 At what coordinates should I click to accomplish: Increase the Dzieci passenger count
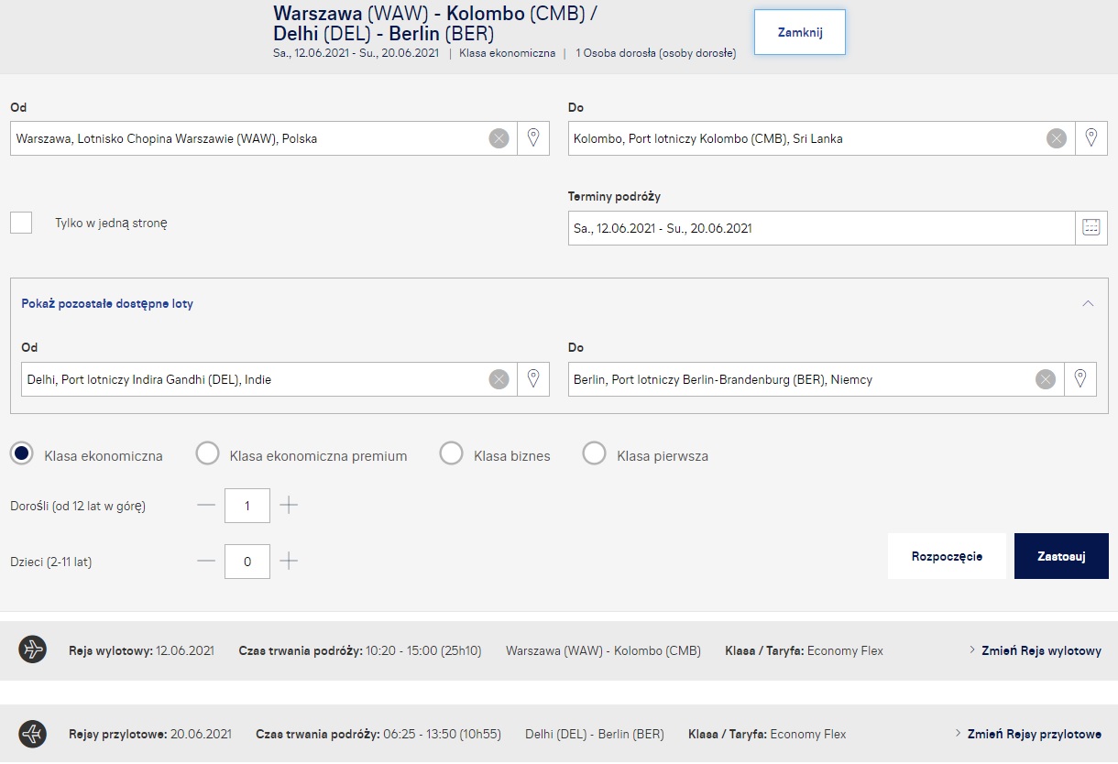click(289, 562)
